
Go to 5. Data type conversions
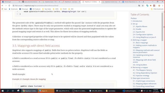click(x=140, y=78)
